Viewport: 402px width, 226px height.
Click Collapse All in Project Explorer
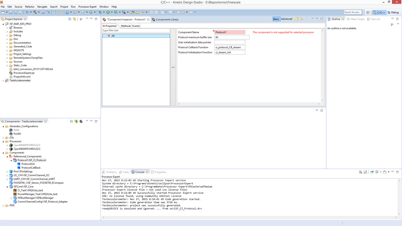click(70, 19)
